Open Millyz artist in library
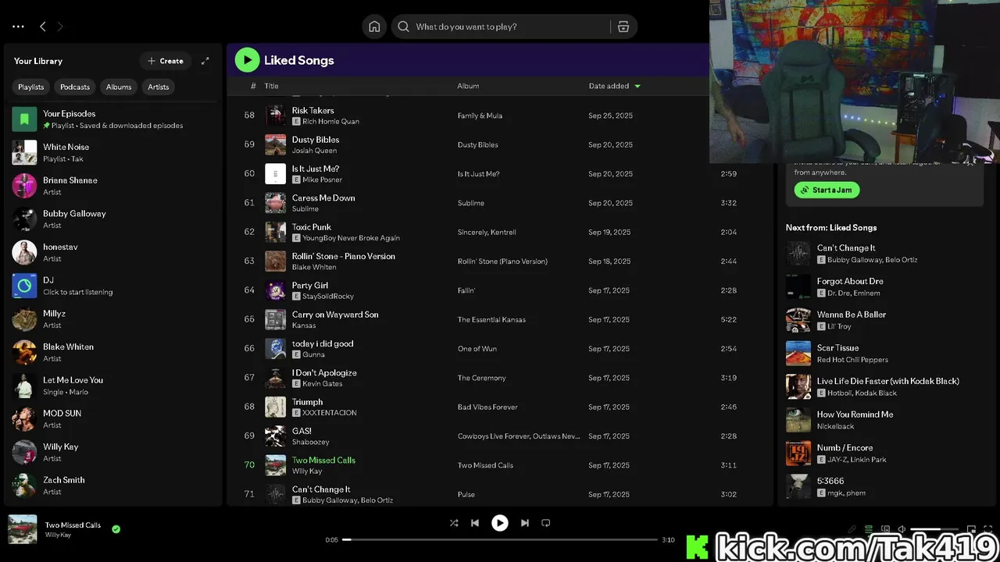 (113, 319)
